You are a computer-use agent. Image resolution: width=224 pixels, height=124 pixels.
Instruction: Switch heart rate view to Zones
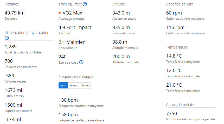(85, 85)
